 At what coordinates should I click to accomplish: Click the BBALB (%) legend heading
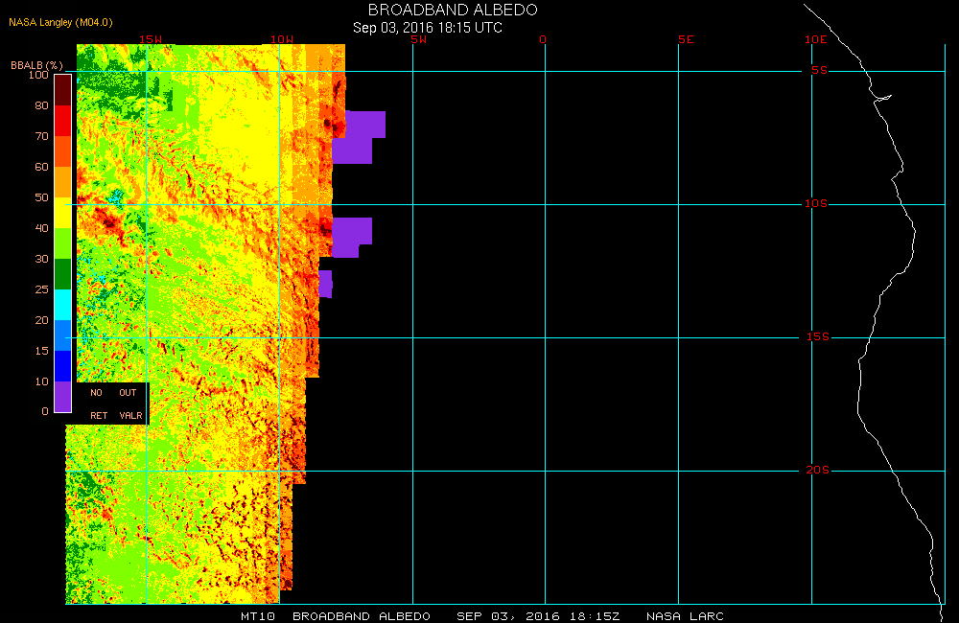(x=36, y=65)
